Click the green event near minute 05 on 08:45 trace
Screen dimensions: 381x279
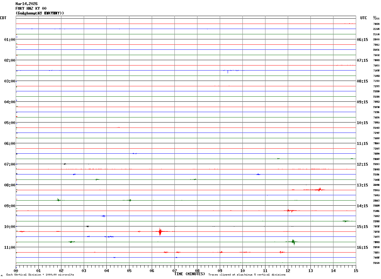click(x=130, y=200)
